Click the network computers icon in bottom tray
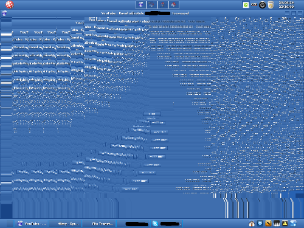Screen dimensions: 304x228 [x=293, y=223]
